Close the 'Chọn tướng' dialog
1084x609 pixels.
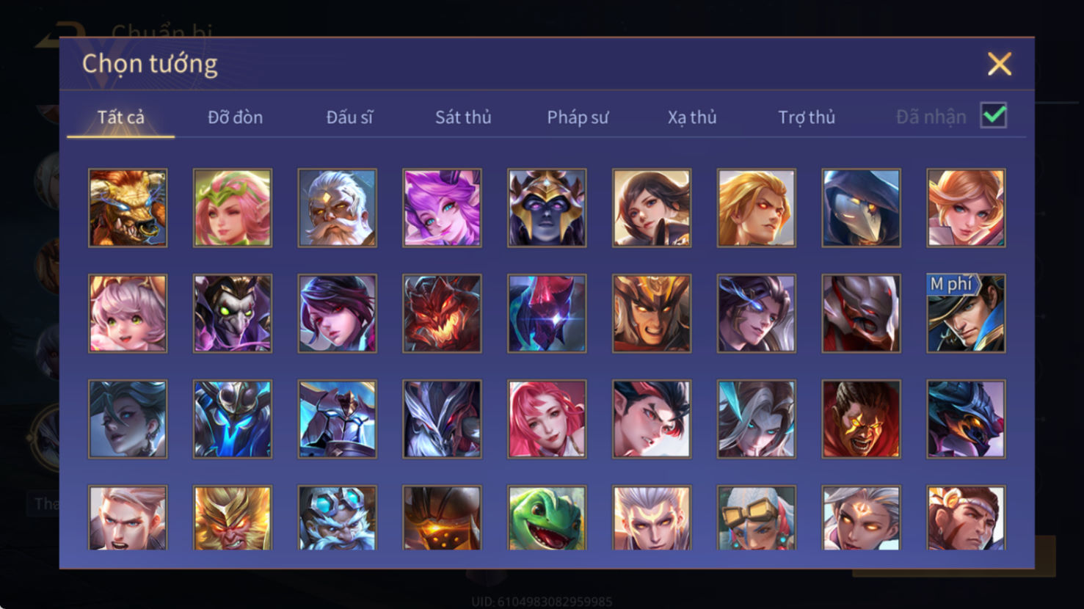[999, 64]
